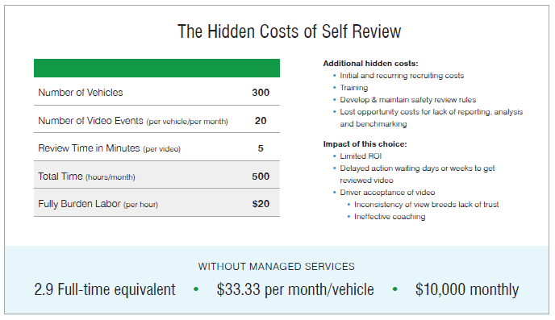Select the green table header bar
This screenshot has height=320, width=555.
click(156, 68)
